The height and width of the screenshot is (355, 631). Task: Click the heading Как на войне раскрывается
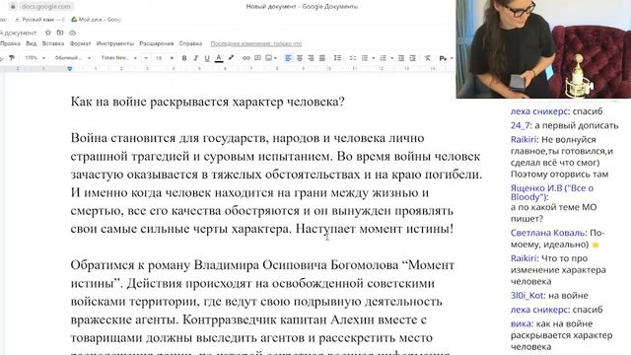tap(207, 102)
